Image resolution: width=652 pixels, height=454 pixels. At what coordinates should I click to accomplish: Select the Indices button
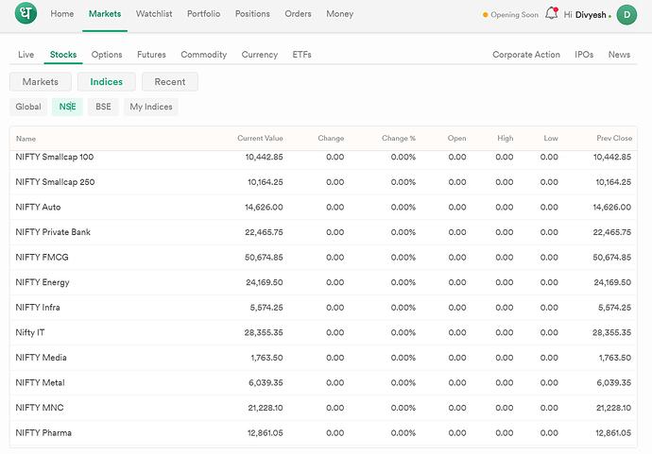point(107,82)
